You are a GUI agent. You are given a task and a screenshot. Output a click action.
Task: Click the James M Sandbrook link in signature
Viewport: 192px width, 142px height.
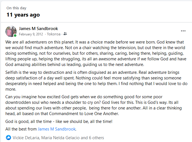(x=57, y=129)
